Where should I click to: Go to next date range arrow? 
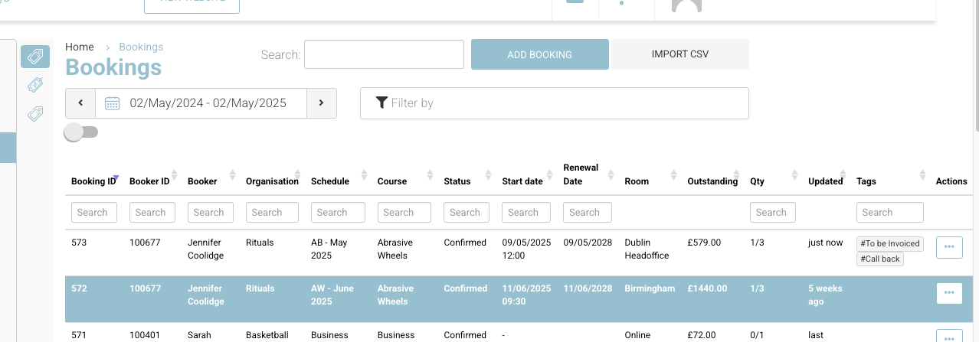point(322,103)
